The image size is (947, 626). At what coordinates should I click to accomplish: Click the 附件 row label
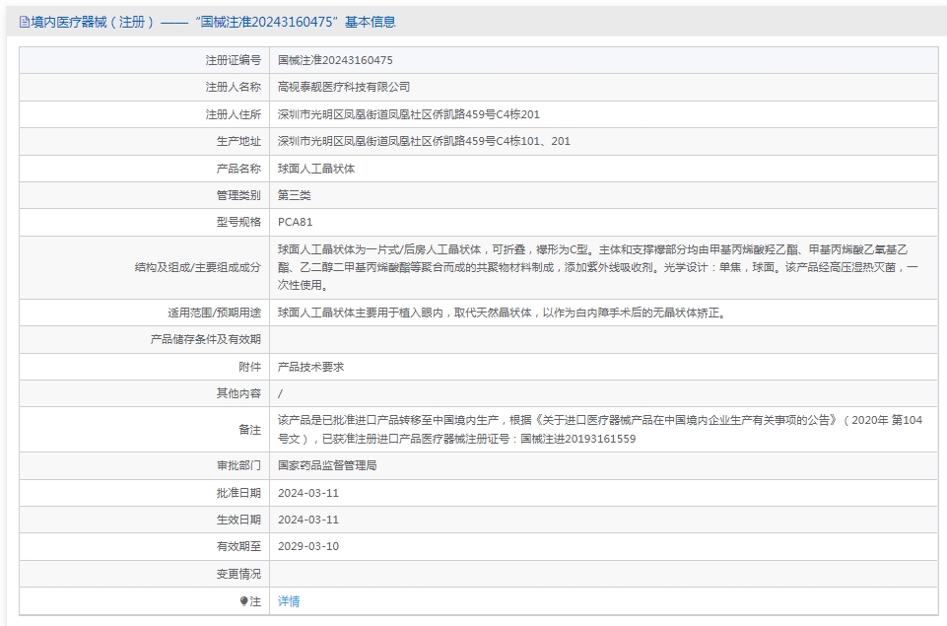[250, 367]
